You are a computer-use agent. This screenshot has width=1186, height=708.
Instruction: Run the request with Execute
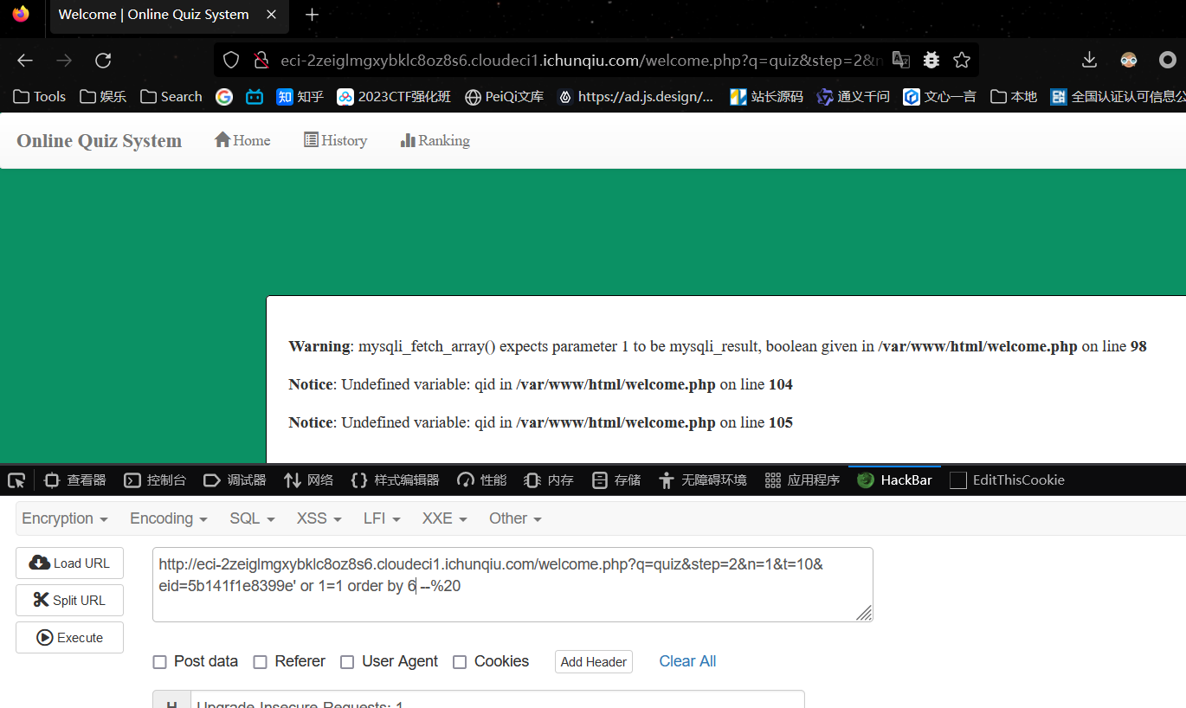click(69, 638)
